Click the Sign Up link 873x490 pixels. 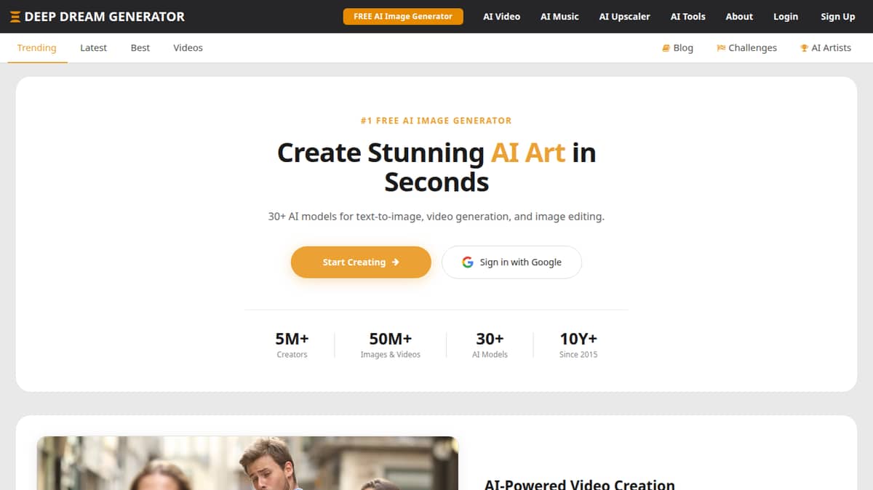coord(838,16)
